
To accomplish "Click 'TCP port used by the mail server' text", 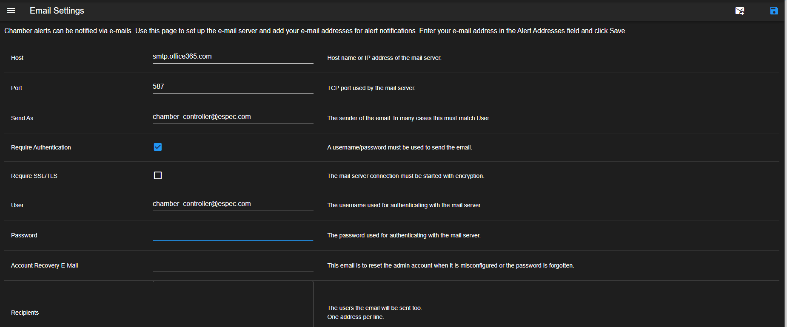I will 371,88.
